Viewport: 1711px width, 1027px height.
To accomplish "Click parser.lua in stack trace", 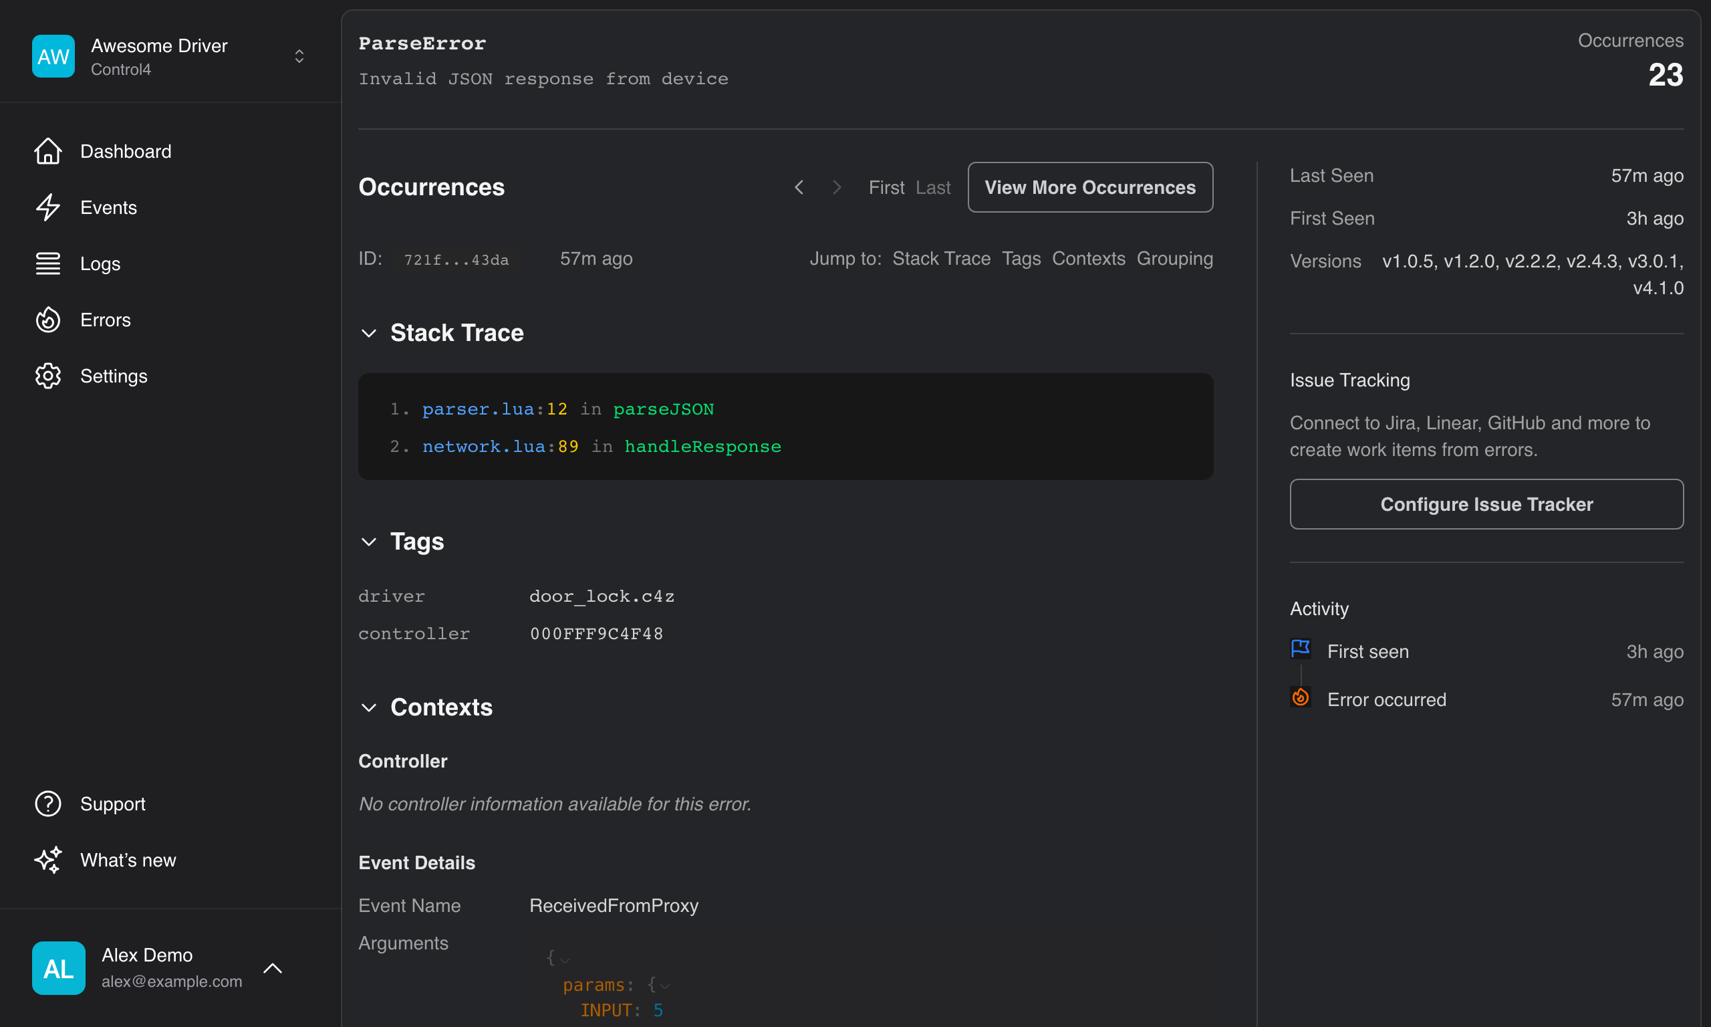I will point(478,409).
